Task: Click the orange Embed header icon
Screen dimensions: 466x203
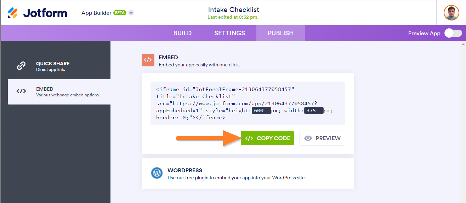Action: point(148,60)
